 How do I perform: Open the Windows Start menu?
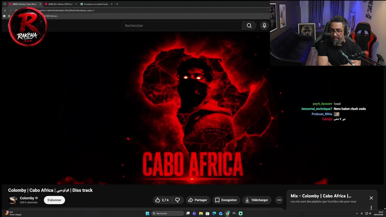tap(147, 213)
